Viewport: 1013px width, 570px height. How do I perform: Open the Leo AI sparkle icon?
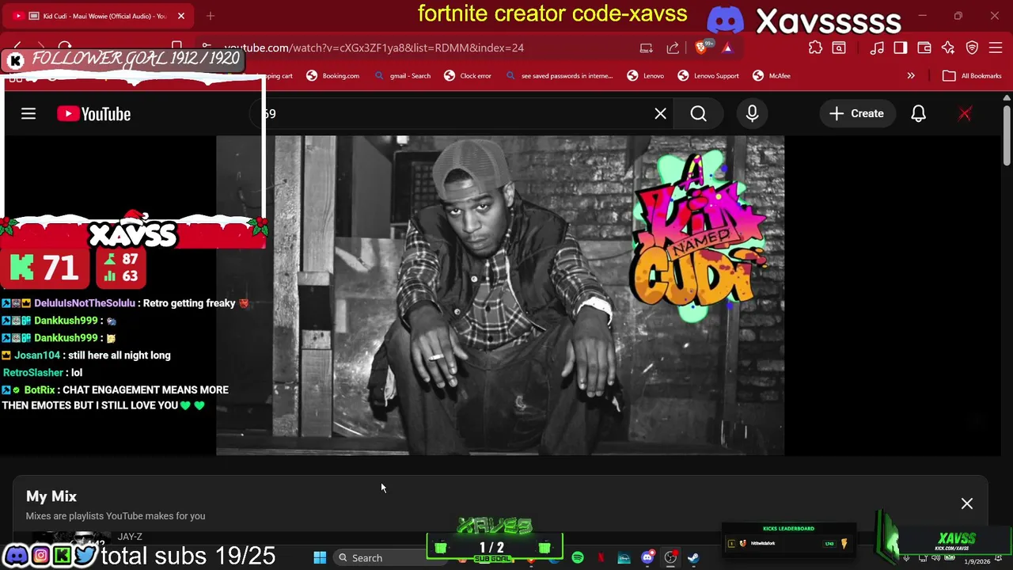(x=948, y=47)
